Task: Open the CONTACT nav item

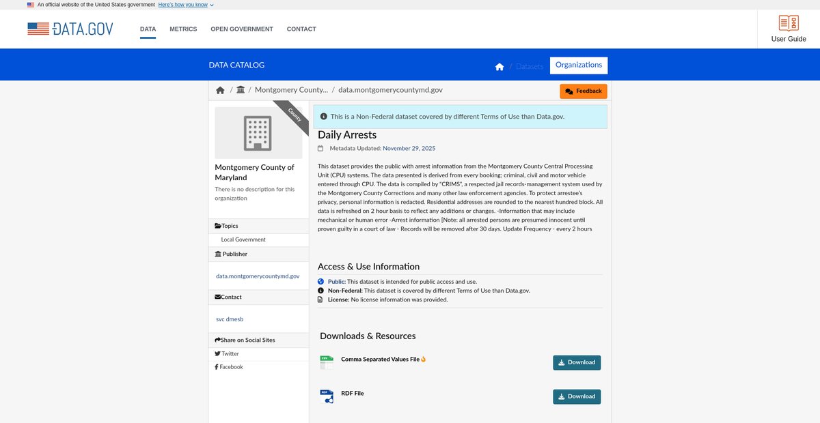Action: pyautogui.click(x=301, y=29)
